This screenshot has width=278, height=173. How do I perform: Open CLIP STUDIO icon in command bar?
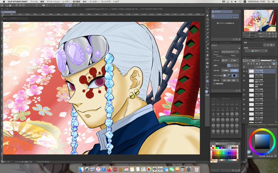click(x=2, y=5)
